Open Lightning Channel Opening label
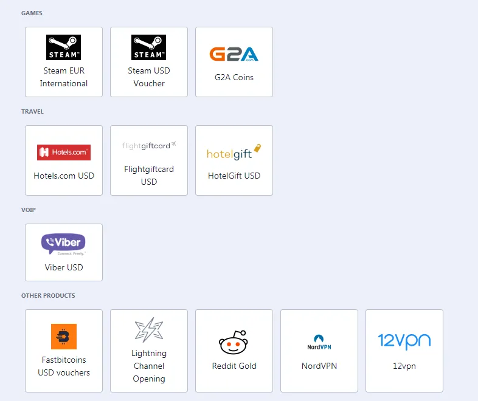Screen dimensions: 478x401 click(149, 366)
